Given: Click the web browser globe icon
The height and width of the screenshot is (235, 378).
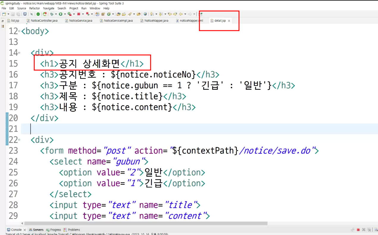Looking at the screenshot, I should 145,14.
